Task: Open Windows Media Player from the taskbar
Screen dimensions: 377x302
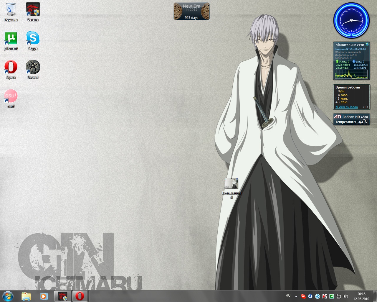Action: coord(44,296)
